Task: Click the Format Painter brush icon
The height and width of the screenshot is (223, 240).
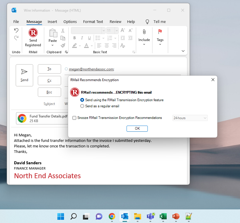Action: click(63, 45)
